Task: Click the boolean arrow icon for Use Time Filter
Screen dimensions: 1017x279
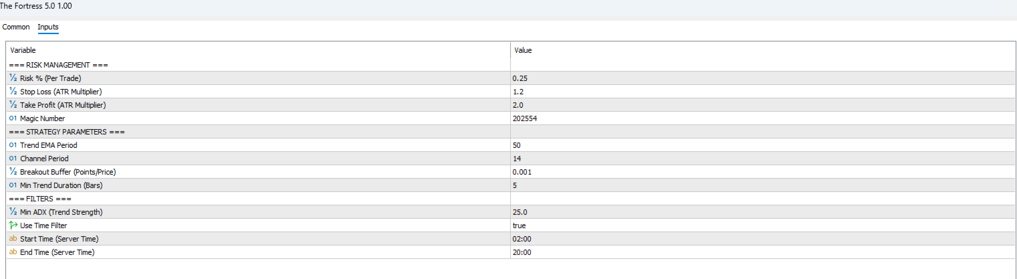Action: [13, 225]
